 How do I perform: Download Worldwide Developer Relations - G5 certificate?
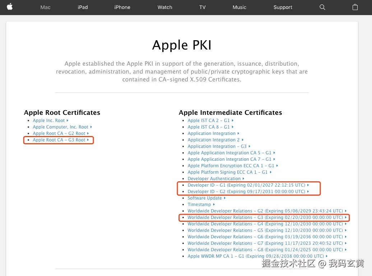click(x=267, y=230)
